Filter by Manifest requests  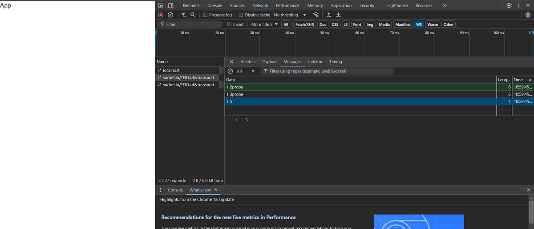pos(403,24)
